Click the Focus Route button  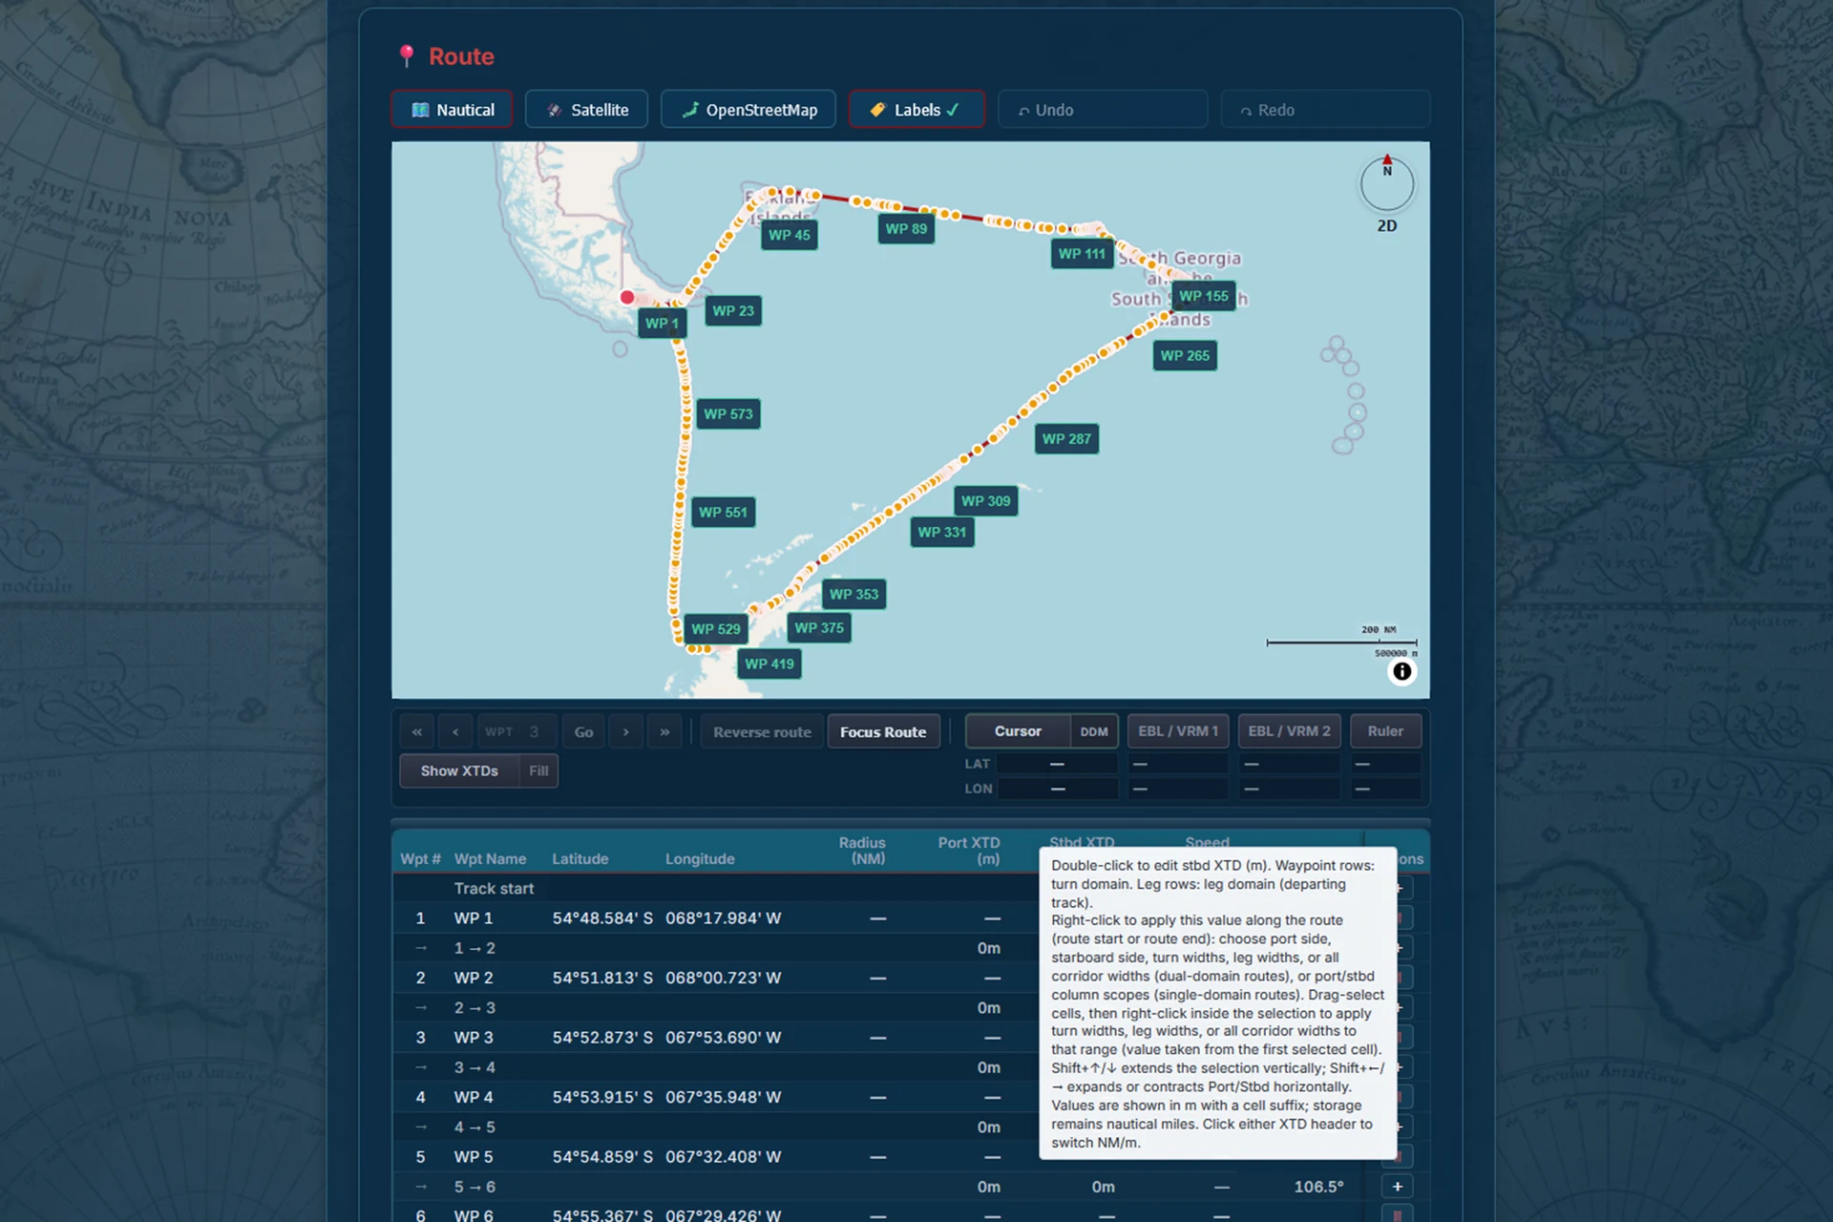883,732
